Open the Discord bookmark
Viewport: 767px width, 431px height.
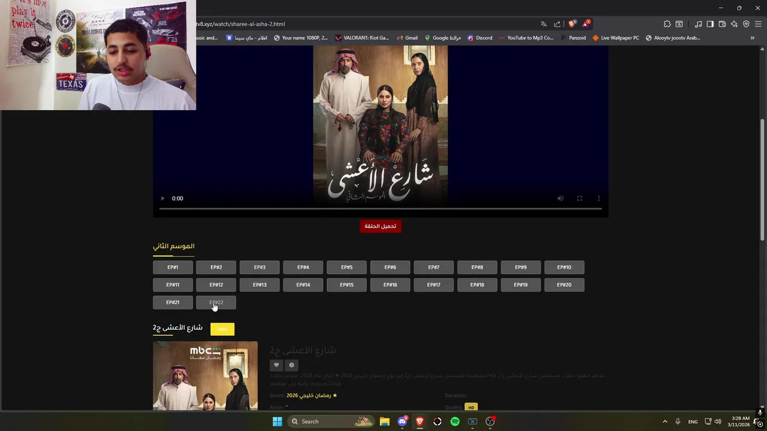480,38
